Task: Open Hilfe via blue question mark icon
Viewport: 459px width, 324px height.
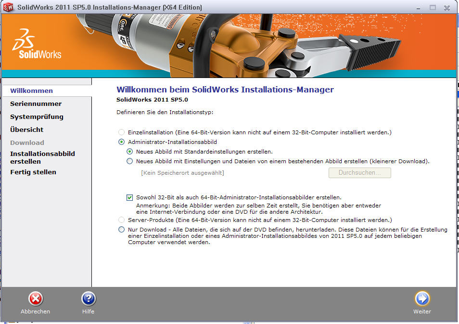Action: (89, 299)
